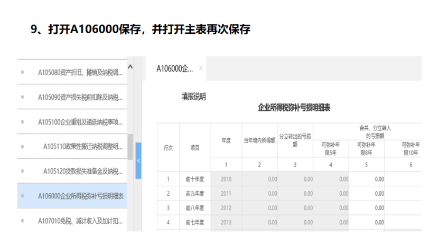Select A106000 loss compensation detail form
The width and height of the screenshot is (439, 247).
click(x=80, y=196)
